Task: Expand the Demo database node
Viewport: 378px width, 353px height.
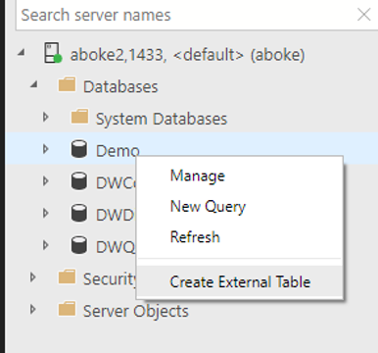Action: click(46, 149)
